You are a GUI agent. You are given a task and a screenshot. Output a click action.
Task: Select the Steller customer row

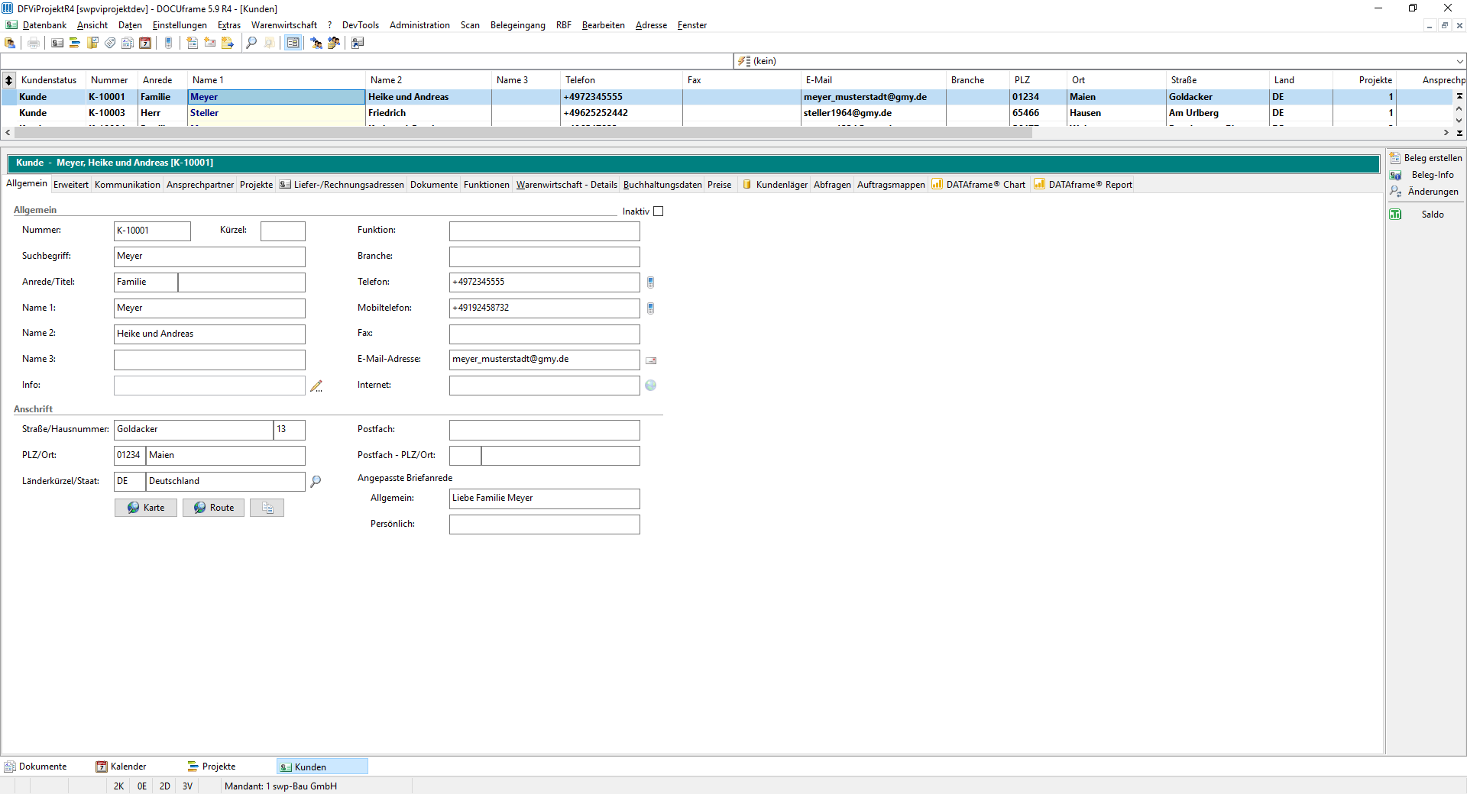[x=726, y=113]
